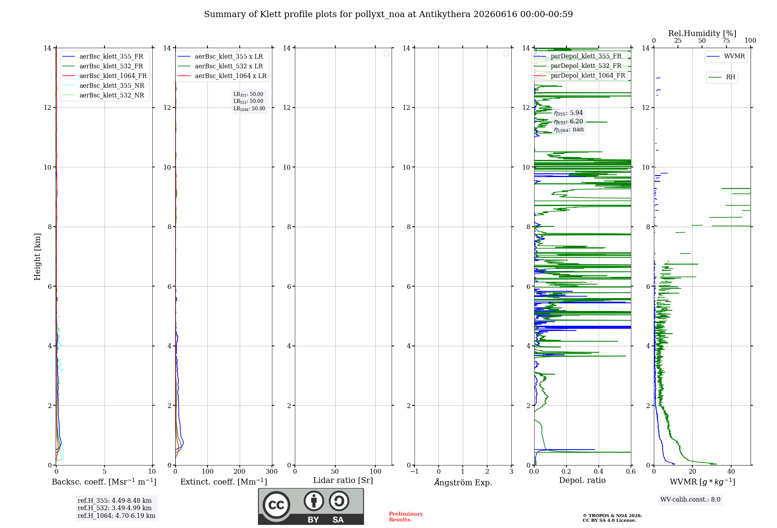Click the LR1064: 50.00 annotation

tap(249, 109)
